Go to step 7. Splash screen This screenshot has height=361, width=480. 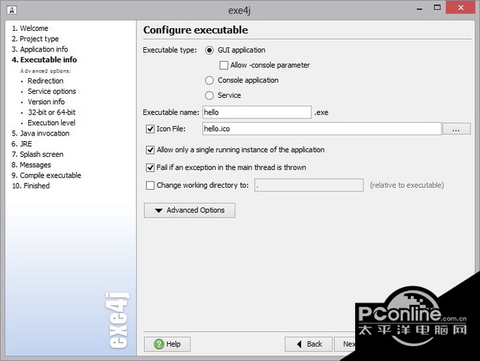(37, 154)
